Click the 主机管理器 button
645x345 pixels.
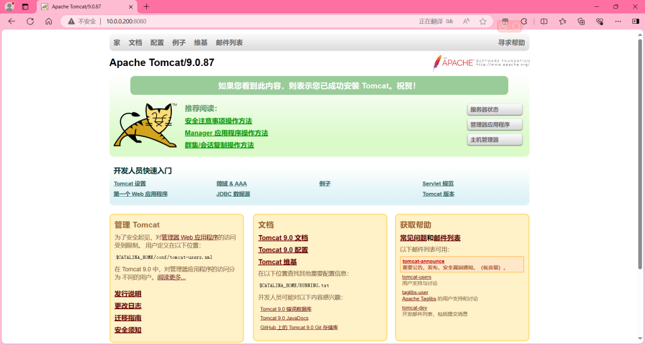[x=494, y=140]
